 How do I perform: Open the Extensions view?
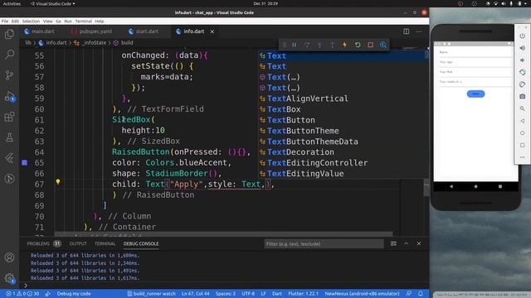[x=9, y=117]
